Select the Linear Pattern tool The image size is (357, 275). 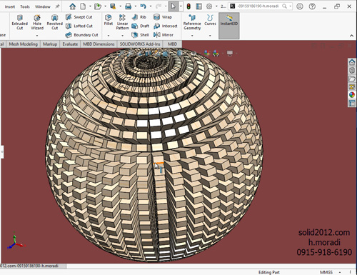point(122,22)
